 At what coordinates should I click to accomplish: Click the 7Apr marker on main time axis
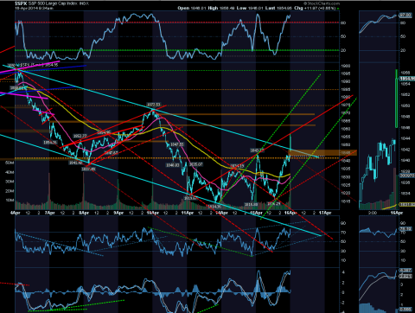click(49, 213)
